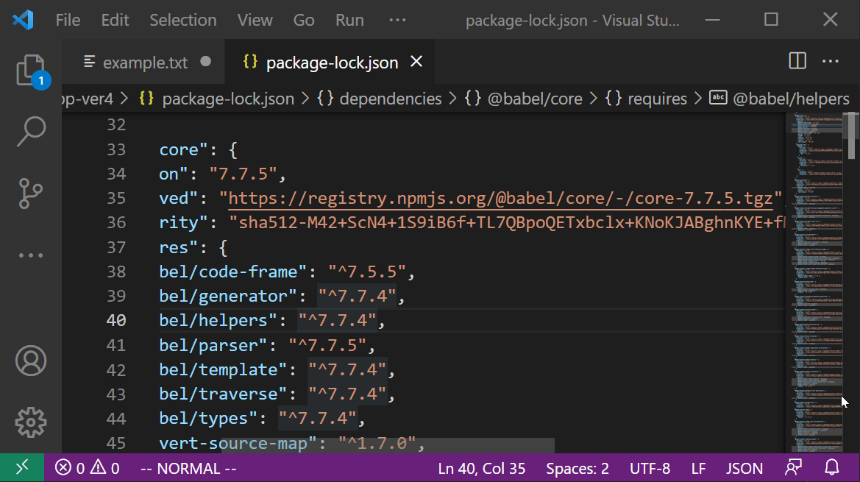Open the requires breadcrumb dropdown
This screenshot has width=860, height=482.
(x=646, y=99)
